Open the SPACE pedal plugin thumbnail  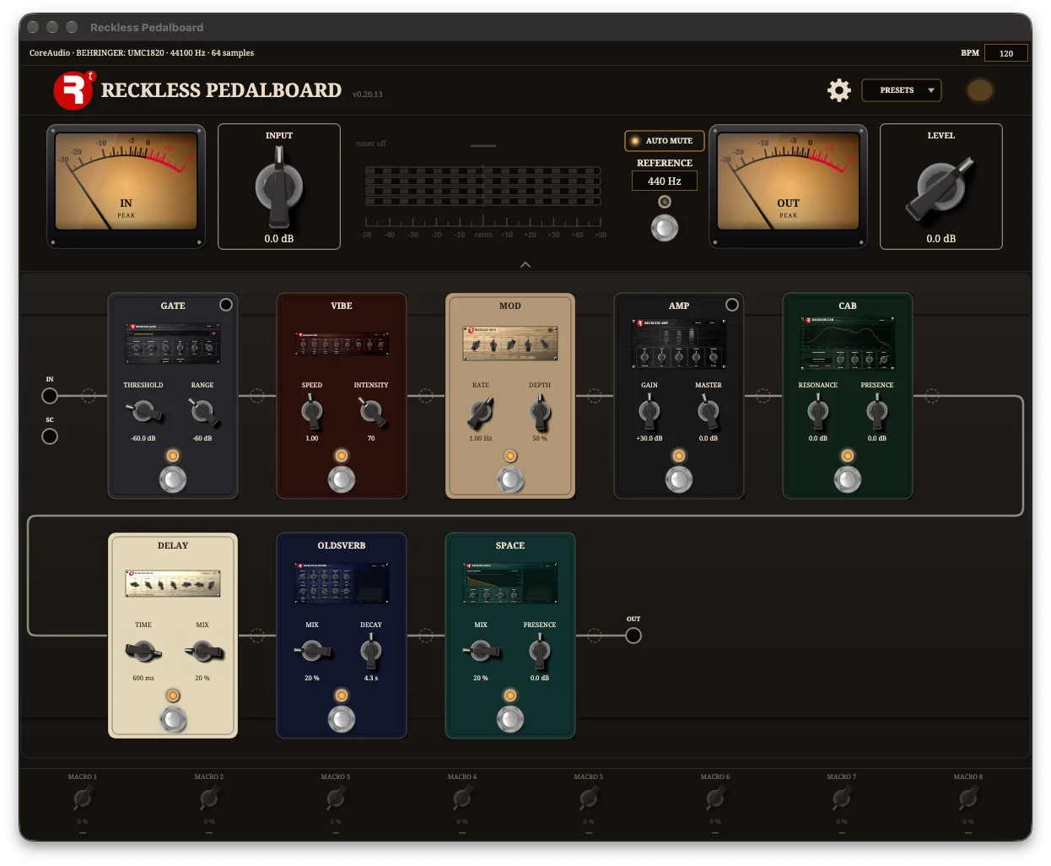(x=510, y=582)
